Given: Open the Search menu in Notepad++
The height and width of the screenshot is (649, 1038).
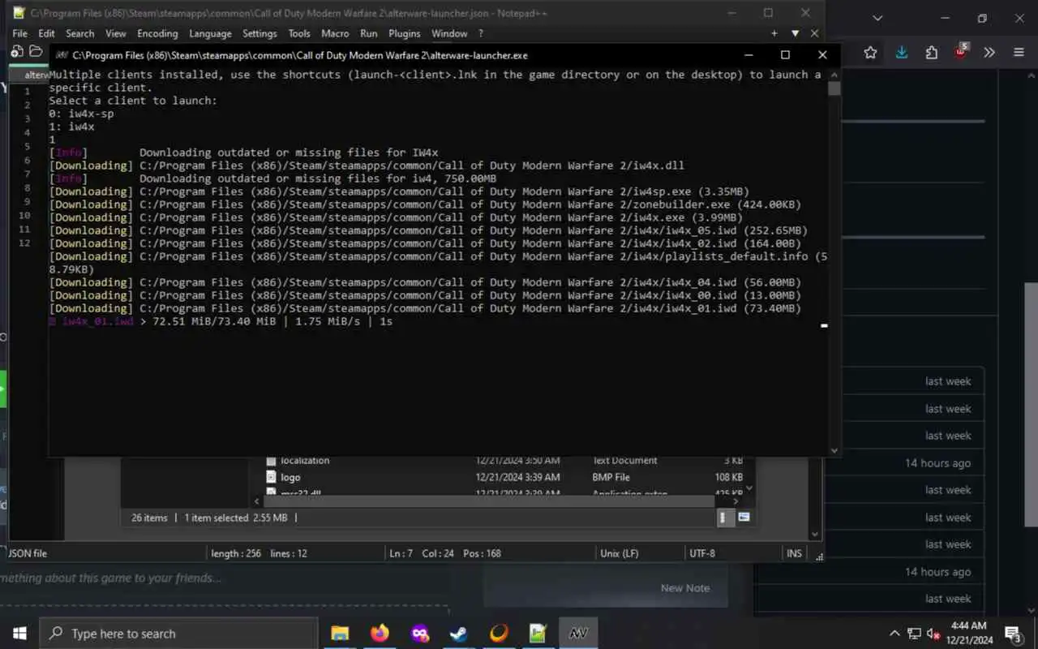Looking at the screenshot, I should tap(79, 33).
